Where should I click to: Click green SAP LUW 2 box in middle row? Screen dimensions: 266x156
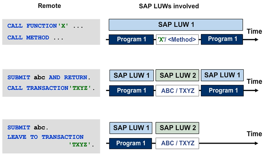pyautogui.click(x=178, y=75)
